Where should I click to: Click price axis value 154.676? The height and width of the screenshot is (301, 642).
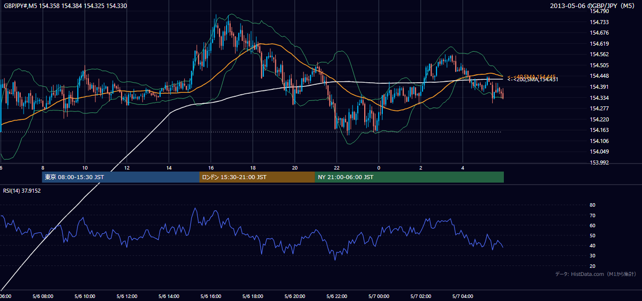click(600, 33)
